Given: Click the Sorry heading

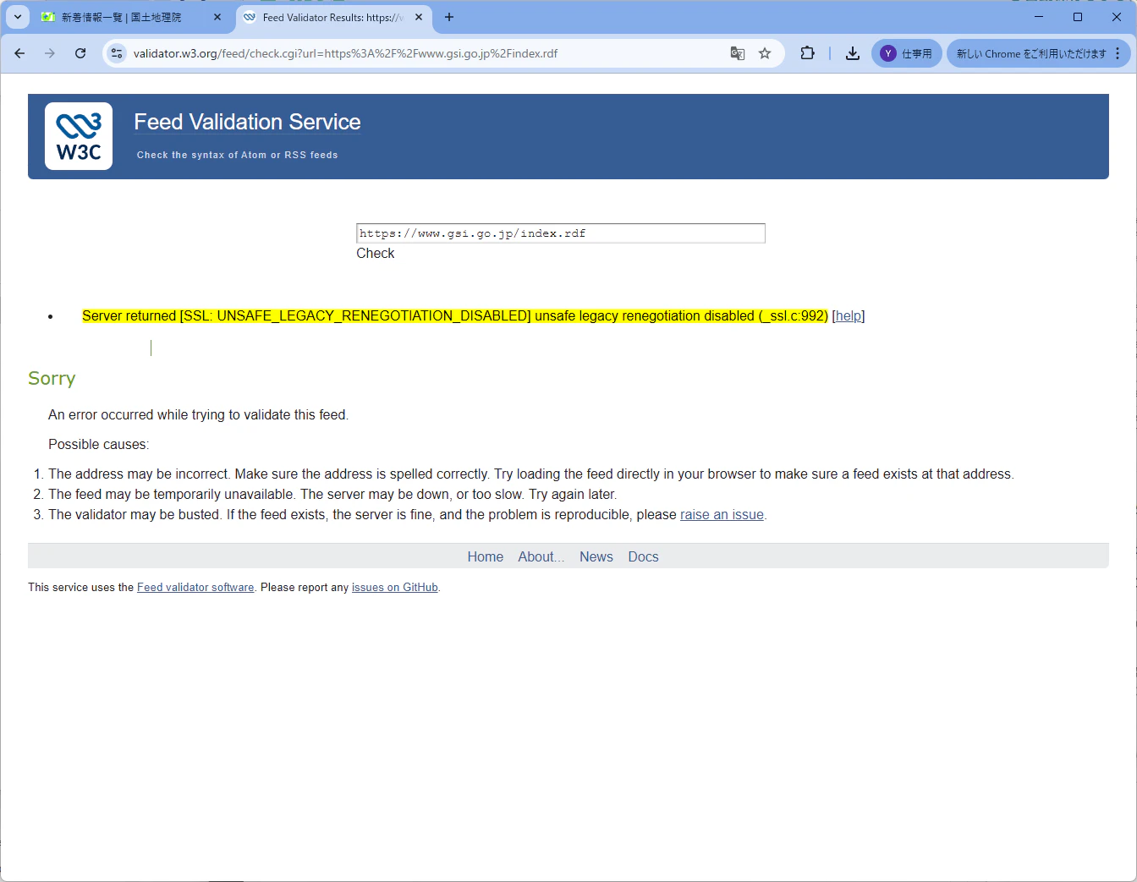Looking at the screenshot, I should pyautogui.click(x=52, y=378).
